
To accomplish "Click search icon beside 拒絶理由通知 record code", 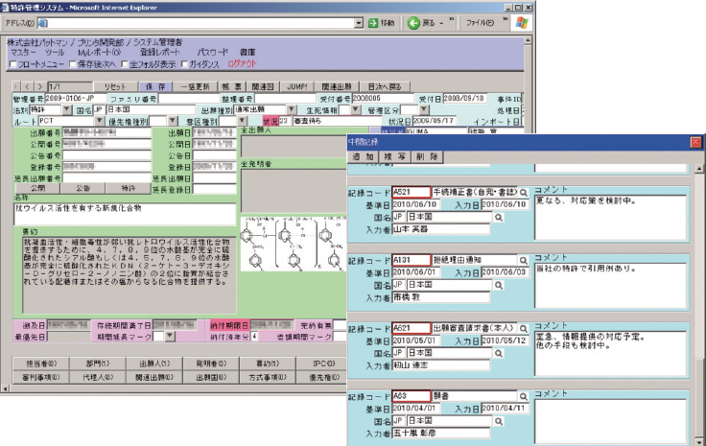I will point(524,261).
